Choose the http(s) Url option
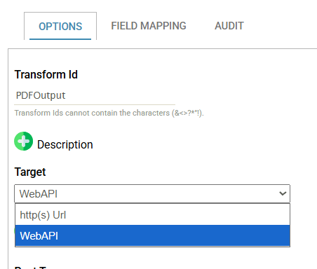Image resolution: width=317 pixels, height=269 pixels. [x=152, y=215]
